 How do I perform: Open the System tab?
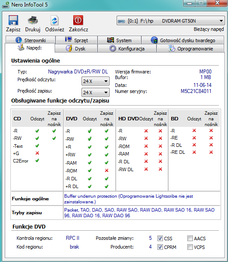click(x=119, y=40)
